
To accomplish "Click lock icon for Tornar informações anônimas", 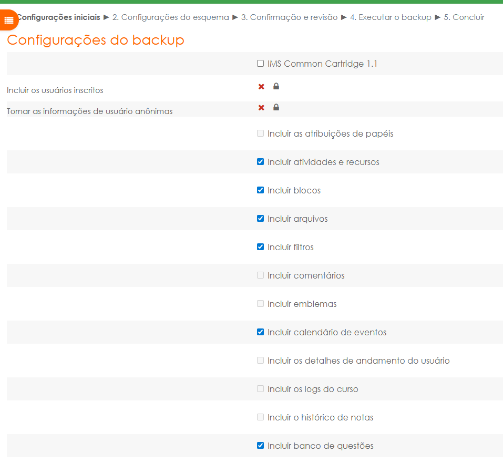I will click(x=276, y=107).
